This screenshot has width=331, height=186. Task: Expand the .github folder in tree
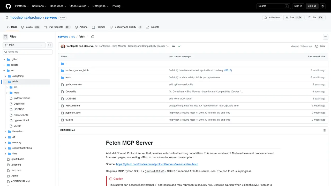tap(4, 59)
